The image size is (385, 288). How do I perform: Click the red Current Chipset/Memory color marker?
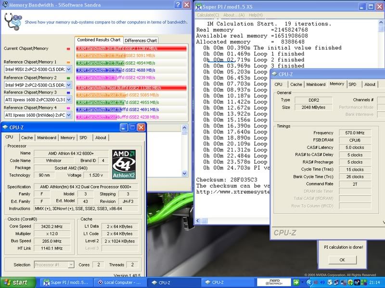point(68,48)
